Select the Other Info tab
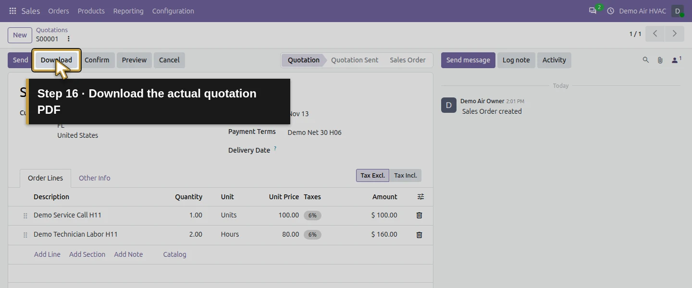The width and height of the screenshot is (692, 288). (95, 178)
